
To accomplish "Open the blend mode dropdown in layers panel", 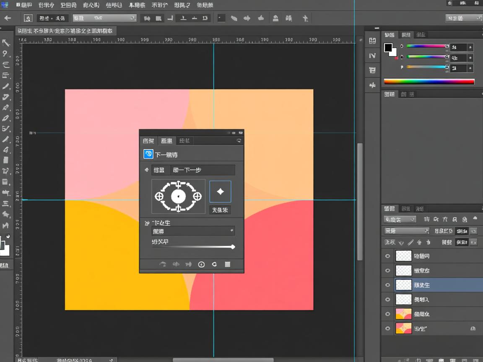I will 406,231.
